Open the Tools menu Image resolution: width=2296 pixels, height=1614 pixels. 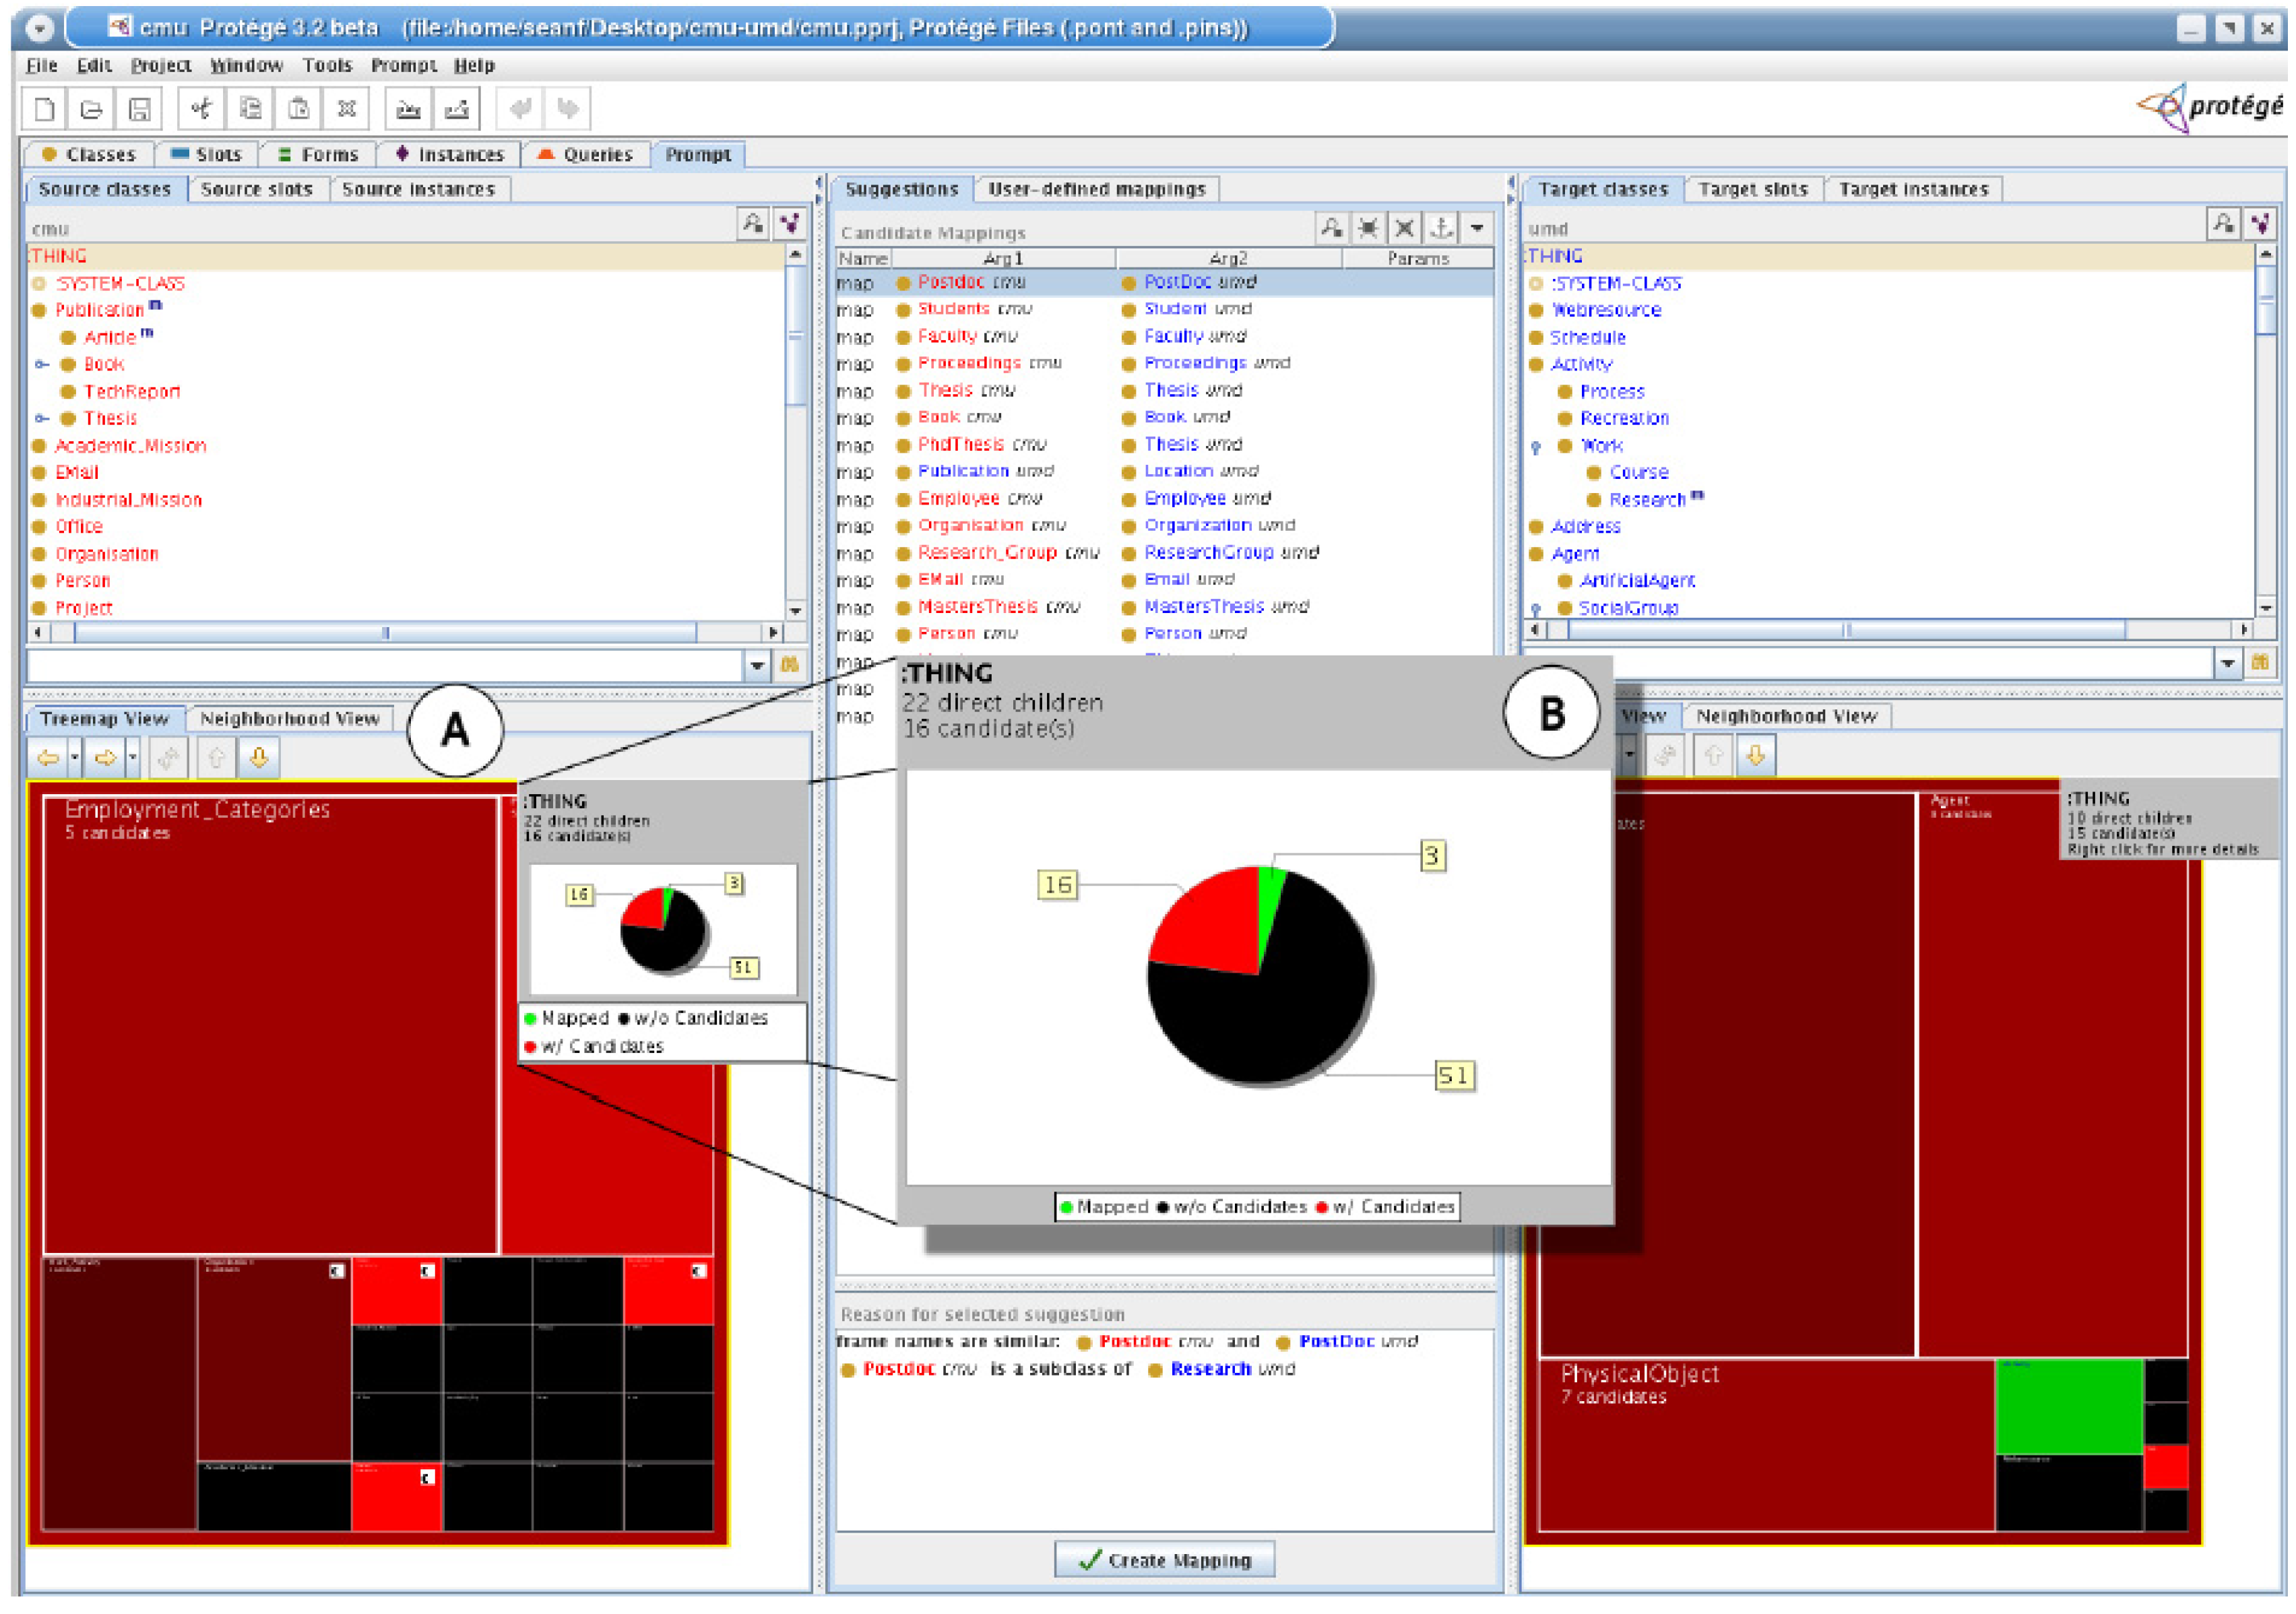click(x=327, y=65)
